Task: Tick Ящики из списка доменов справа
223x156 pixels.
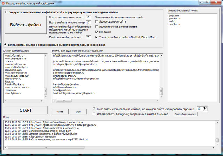Action: tap(97, 26)
